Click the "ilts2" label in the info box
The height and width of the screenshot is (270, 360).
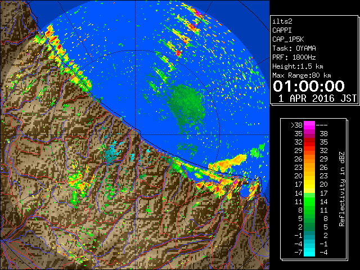(x=282, y=21)
